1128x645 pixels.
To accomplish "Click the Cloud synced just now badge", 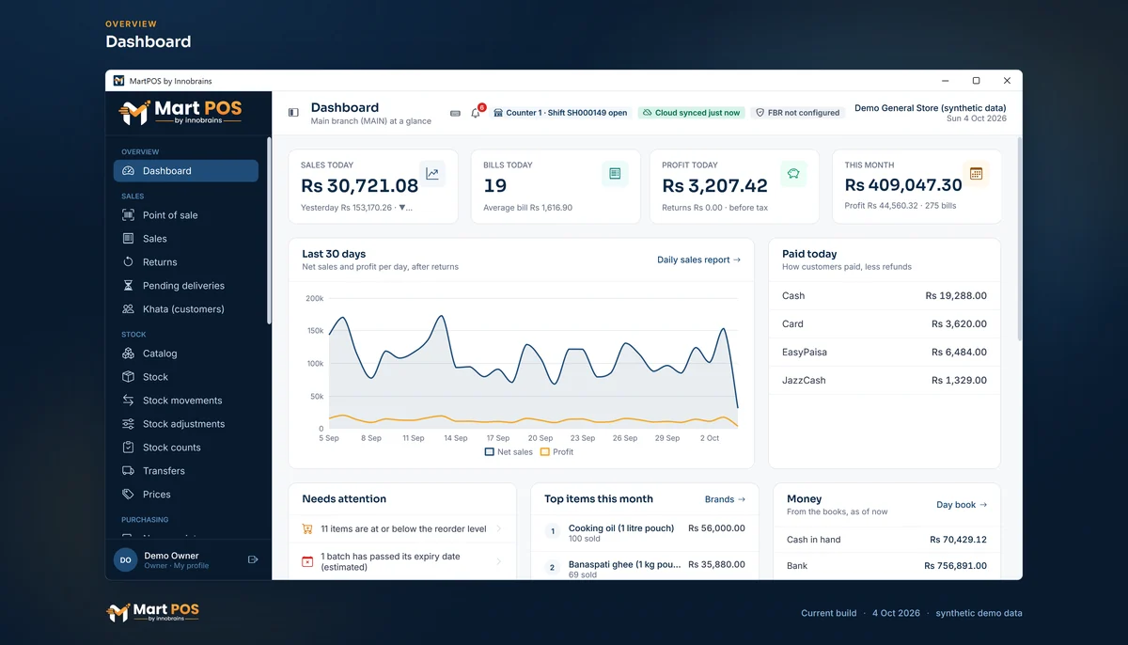I will (691, 113).
